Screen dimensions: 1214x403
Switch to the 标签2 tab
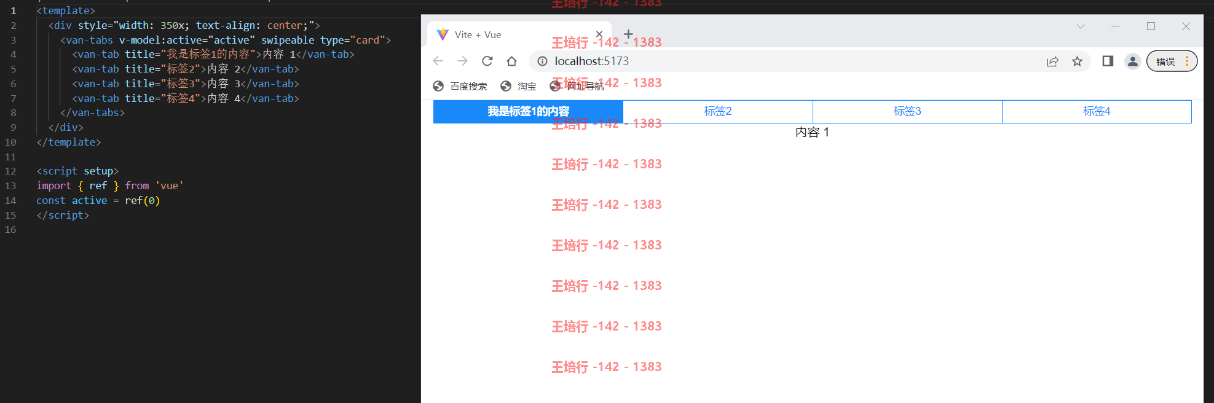tap(718, 111)
